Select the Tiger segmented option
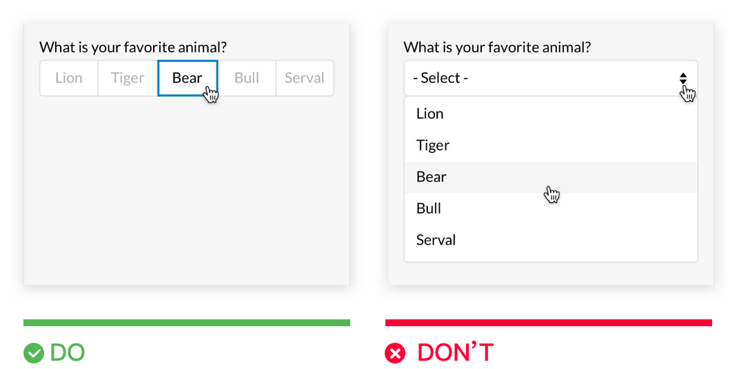739x369 pixels. click(x=128, y=78)
